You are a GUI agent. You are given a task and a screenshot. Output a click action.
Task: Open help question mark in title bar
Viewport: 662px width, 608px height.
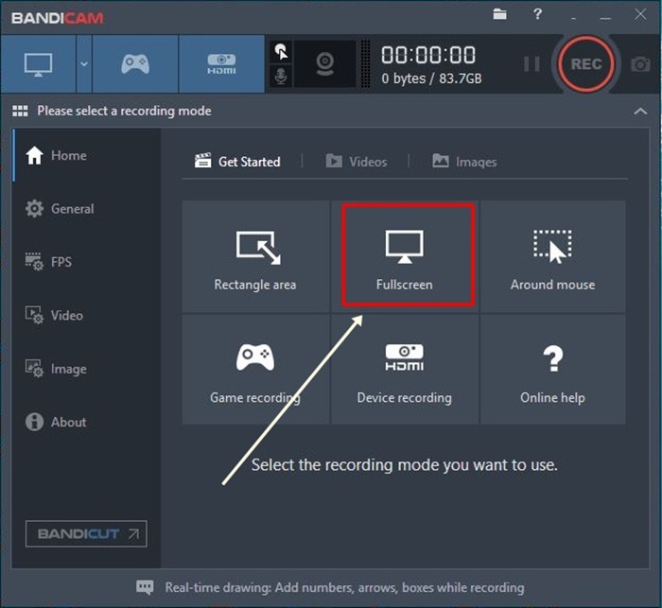(537, 14)
